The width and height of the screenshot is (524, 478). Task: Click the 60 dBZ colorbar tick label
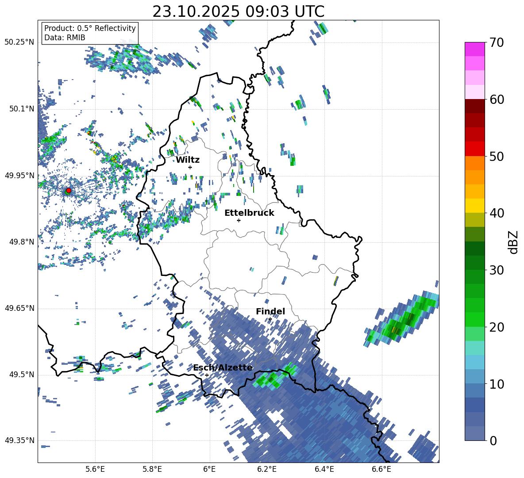point(497,99)
